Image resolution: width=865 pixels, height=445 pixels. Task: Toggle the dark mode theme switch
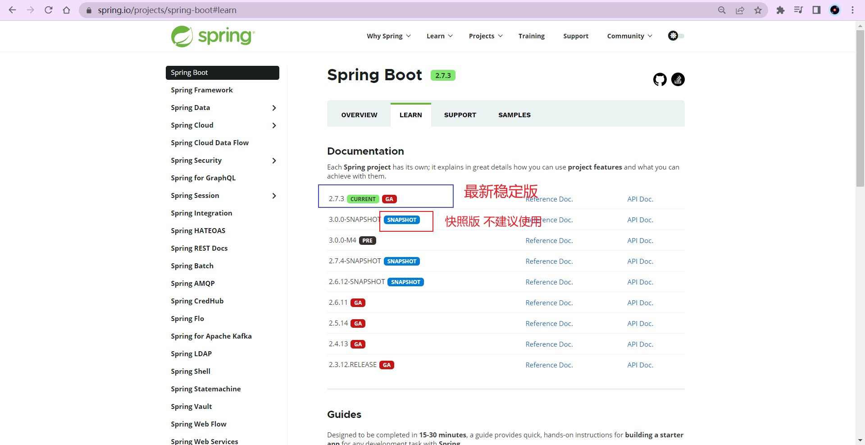click(676, 36)
